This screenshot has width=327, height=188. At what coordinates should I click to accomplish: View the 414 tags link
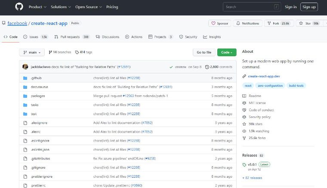83,52
